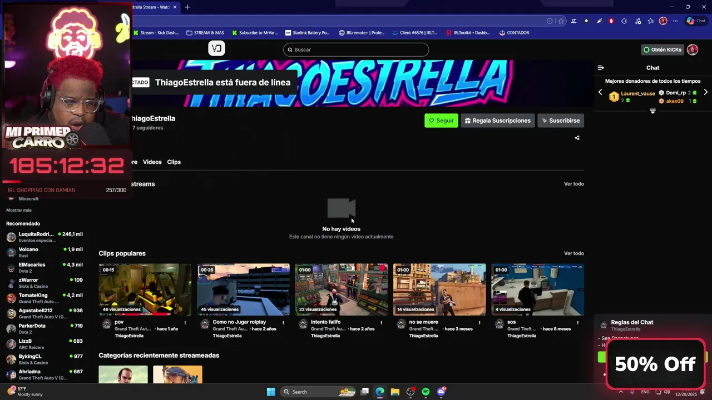Viewport: 712px width, 400px height.
Task: Open the 'pov' clip thumbnail
Action: (x=145, y=289)
